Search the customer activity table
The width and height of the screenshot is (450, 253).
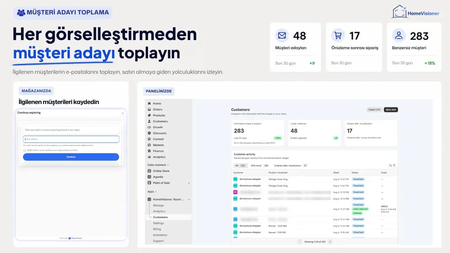click(390, 166)
